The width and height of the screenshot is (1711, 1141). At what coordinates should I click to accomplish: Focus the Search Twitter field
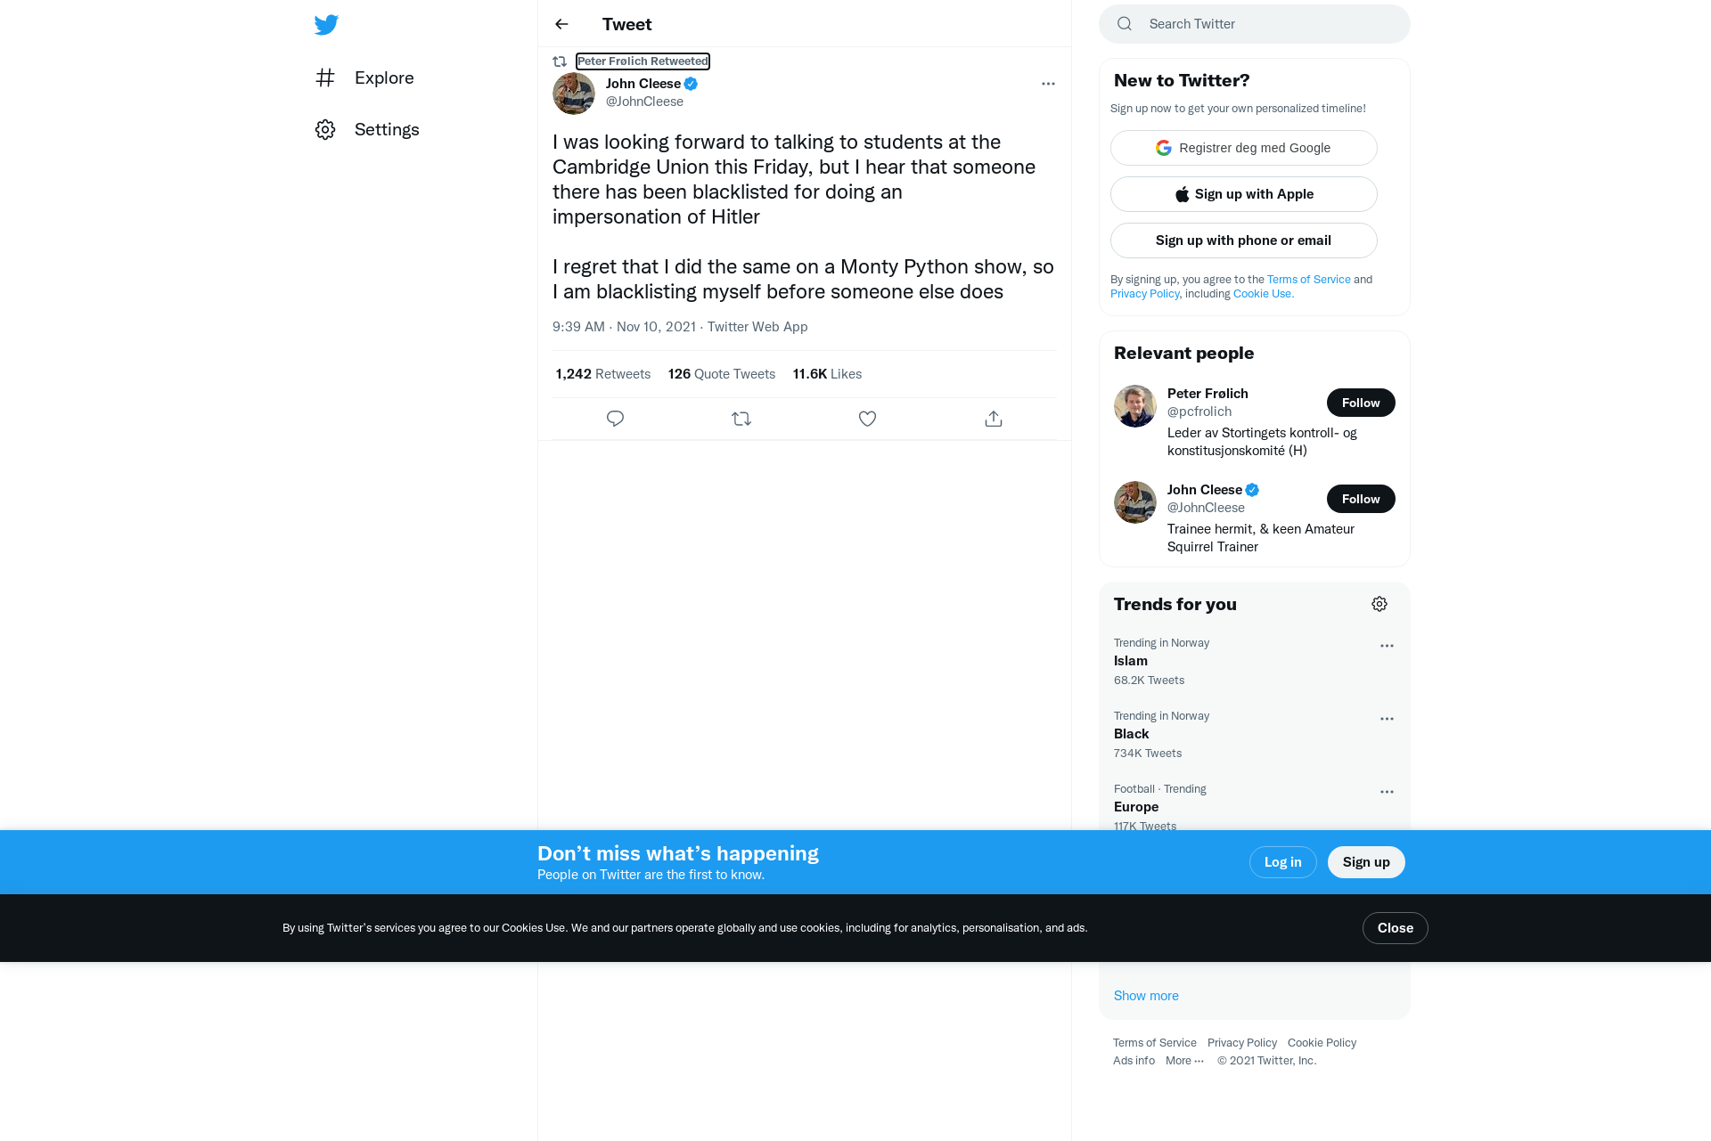pyautogui.click(x=1255, y=24)
